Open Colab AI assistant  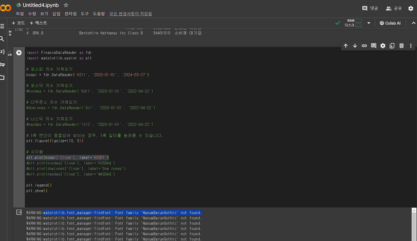(390, 23)
